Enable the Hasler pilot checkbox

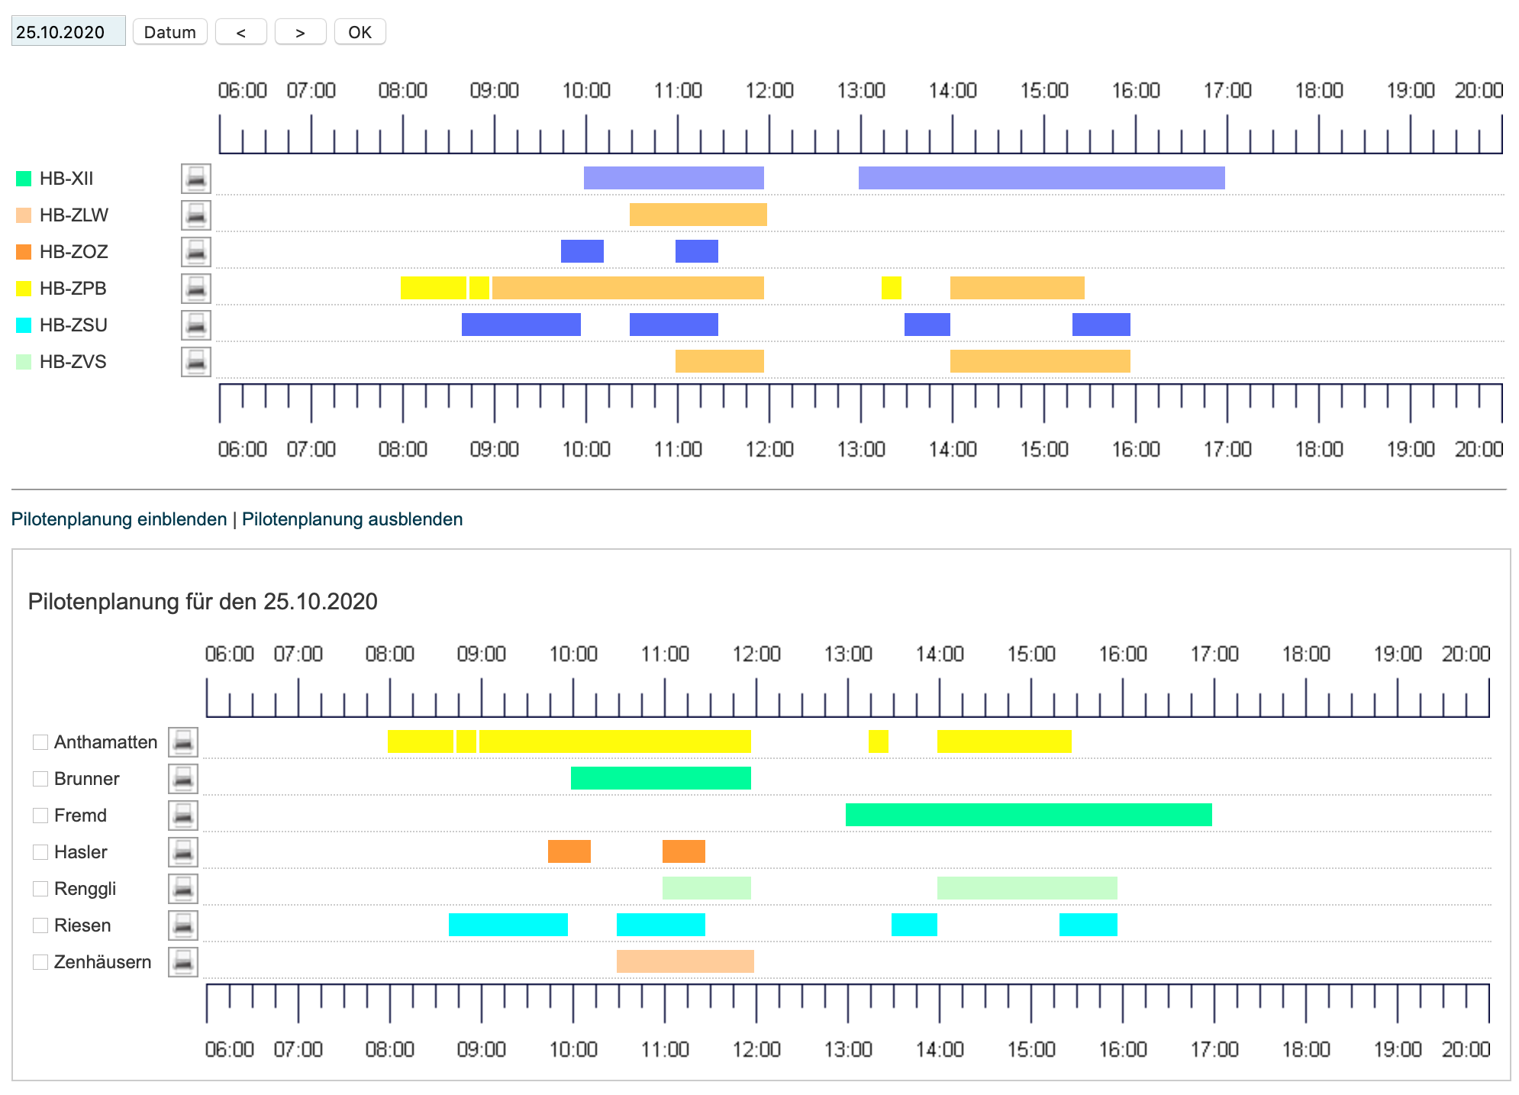[x=40, y=852]
